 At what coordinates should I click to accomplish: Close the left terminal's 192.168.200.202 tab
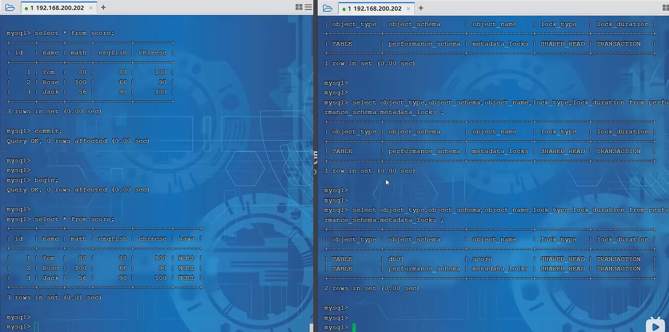[x=91, y=8]
